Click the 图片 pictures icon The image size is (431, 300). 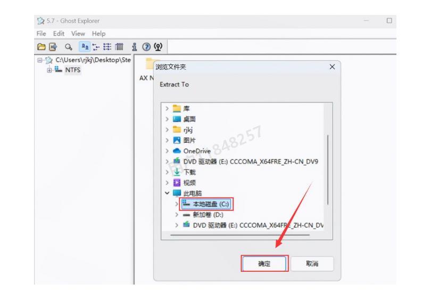click(177, 140)
